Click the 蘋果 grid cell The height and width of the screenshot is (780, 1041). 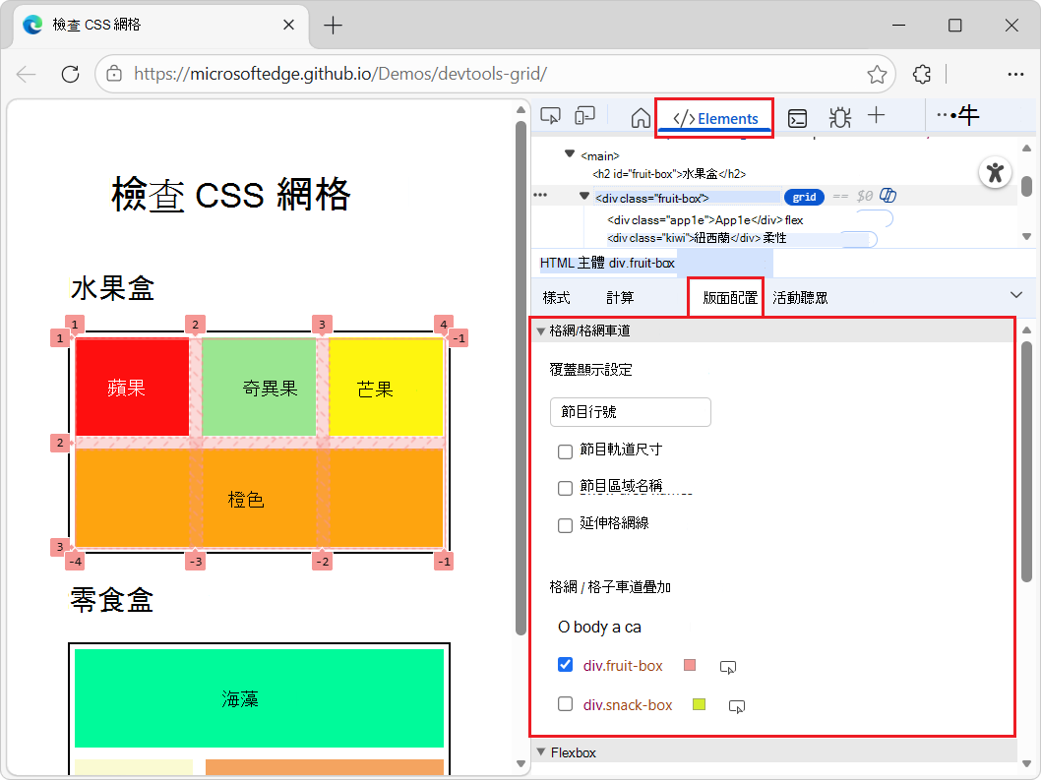(x=132, y=388)
